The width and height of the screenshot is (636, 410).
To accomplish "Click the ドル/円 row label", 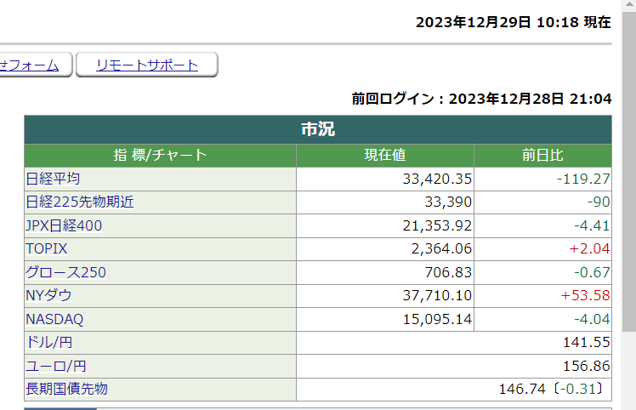I will [x=50, y=343].
